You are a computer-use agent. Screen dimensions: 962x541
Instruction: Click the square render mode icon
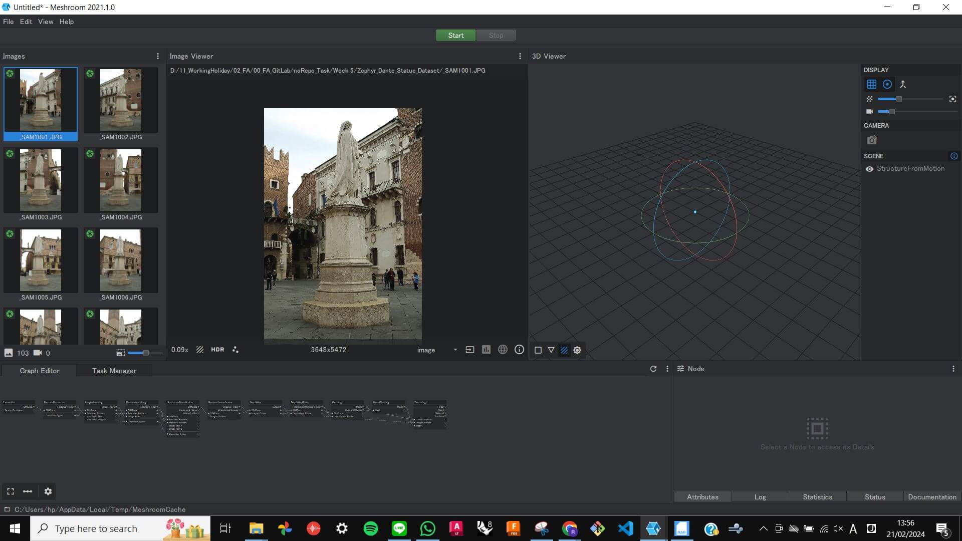coord(538,350)
